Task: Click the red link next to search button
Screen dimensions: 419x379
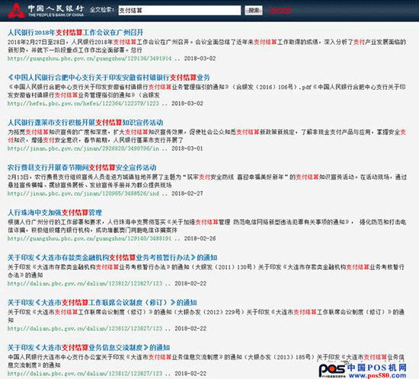Action: (280, 11)
